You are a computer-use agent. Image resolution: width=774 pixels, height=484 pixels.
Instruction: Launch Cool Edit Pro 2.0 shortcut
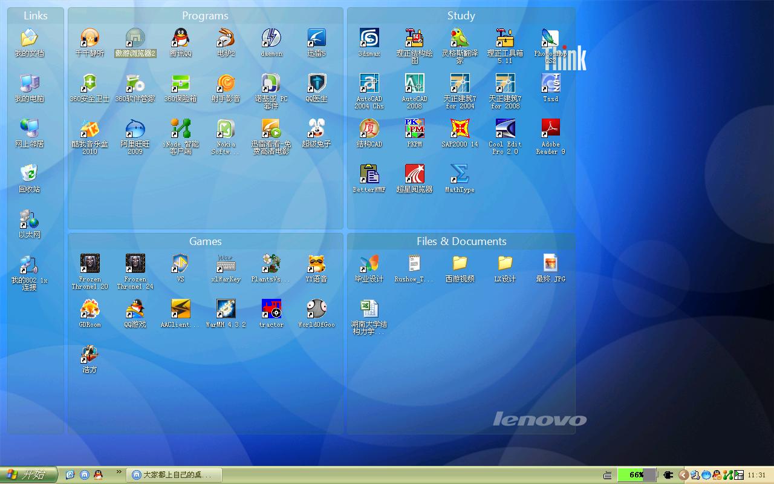505,137
